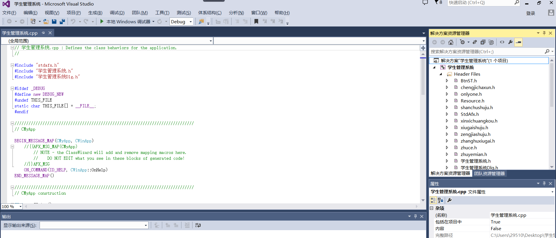Expand the chengjichaxun.h node

447,88
